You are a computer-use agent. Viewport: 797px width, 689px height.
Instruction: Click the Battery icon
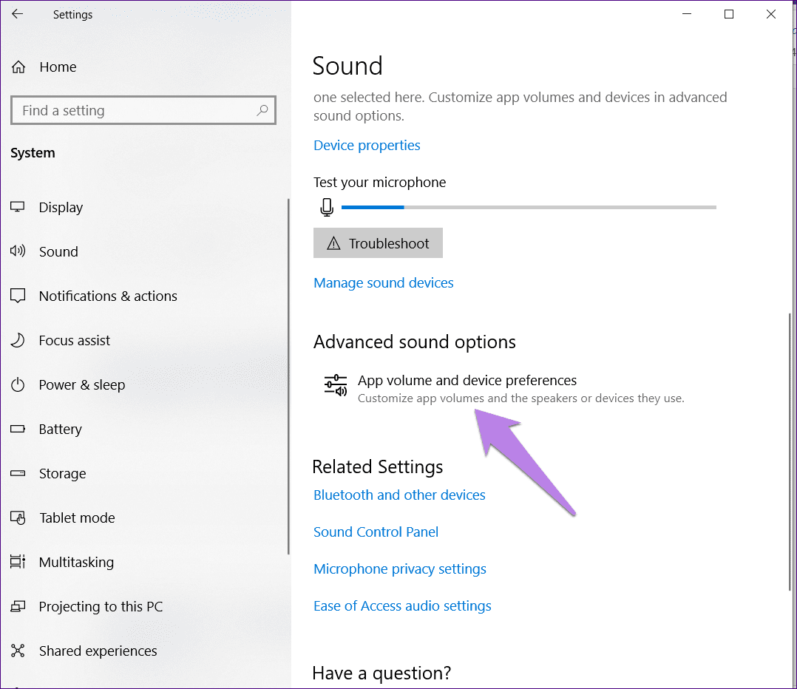[18, 429]
